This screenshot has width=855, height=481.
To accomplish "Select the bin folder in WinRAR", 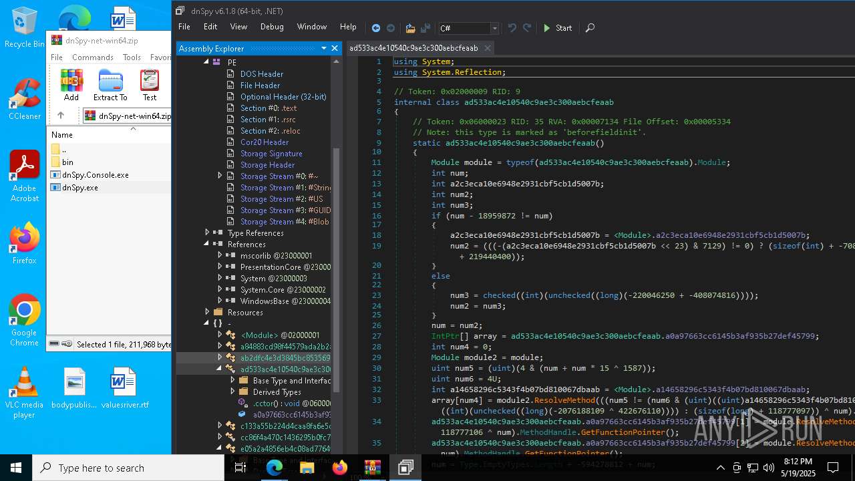I will [x=67, y=162].
